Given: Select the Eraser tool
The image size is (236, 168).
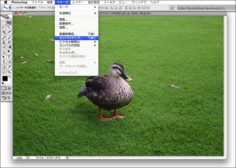Looking at the screenshot, I should [4, 47].
